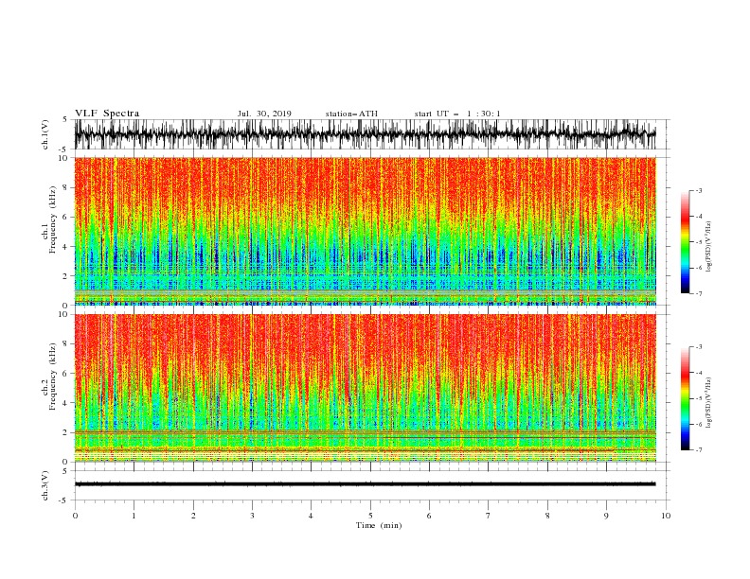The image size is (750, 579).
Task: Click the ch.3 flat waveform trace
Action: click(x=365, y=484)
